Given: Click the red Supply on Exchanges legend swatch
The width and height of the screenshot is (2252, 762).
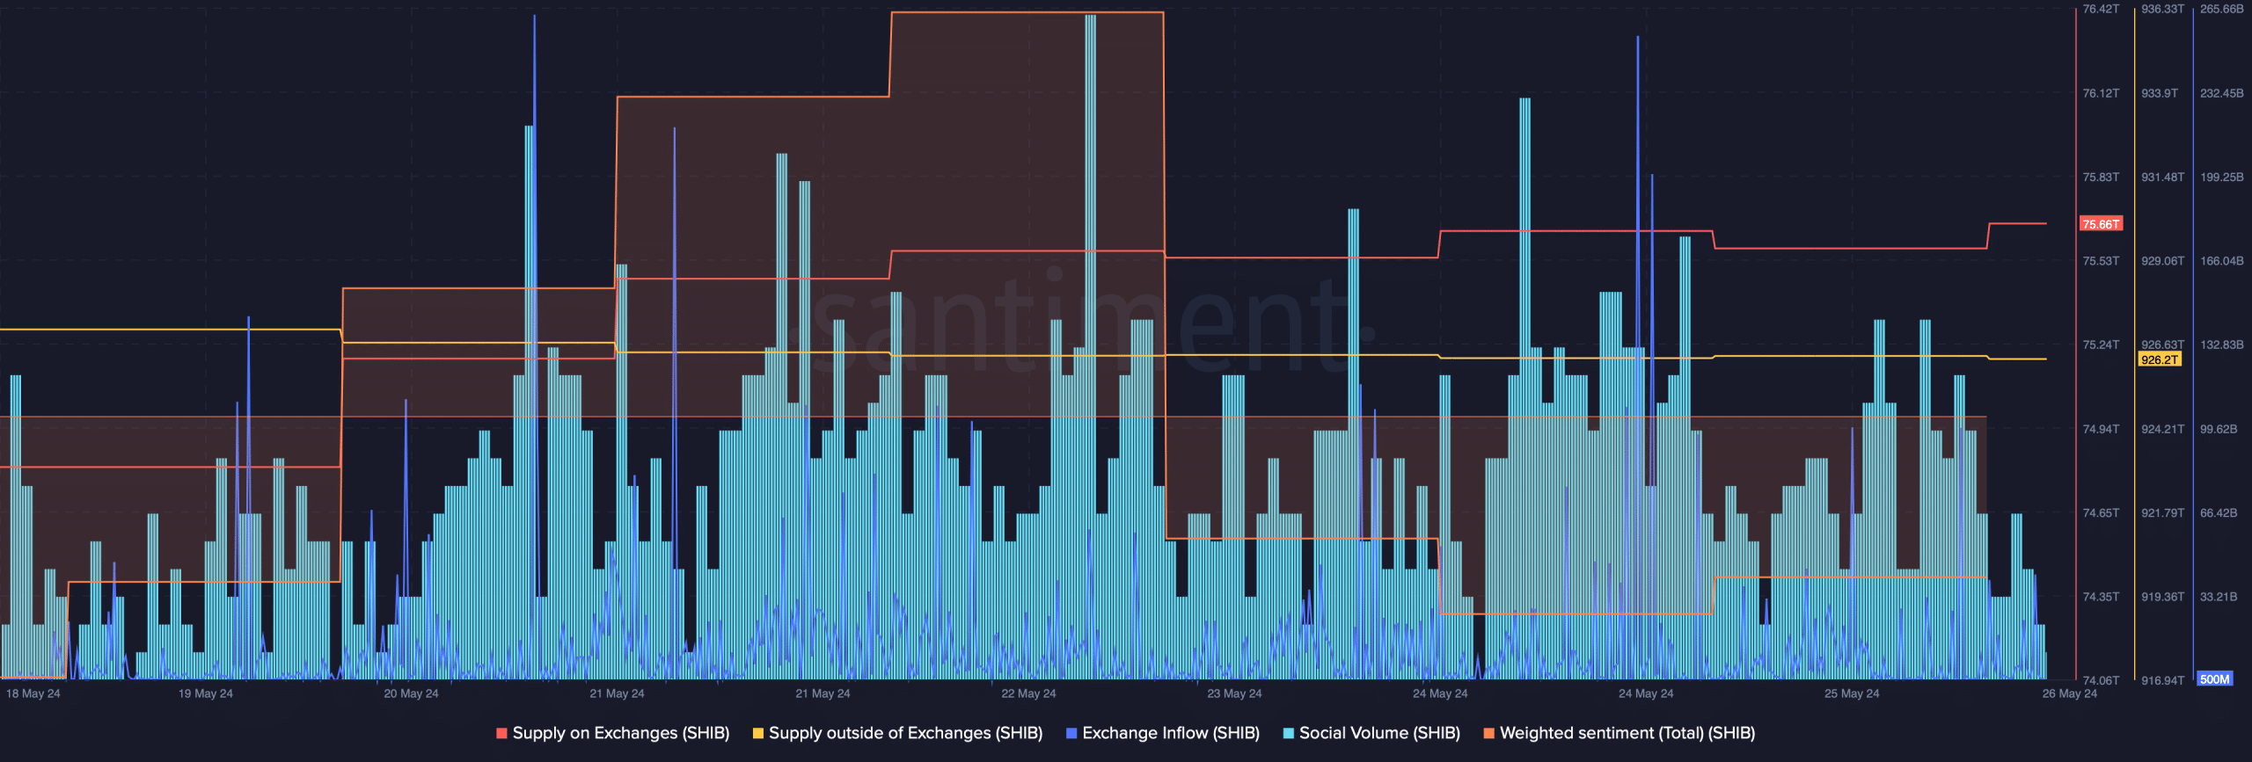Looking at the screenshot, I should click(x=501, y=733).
